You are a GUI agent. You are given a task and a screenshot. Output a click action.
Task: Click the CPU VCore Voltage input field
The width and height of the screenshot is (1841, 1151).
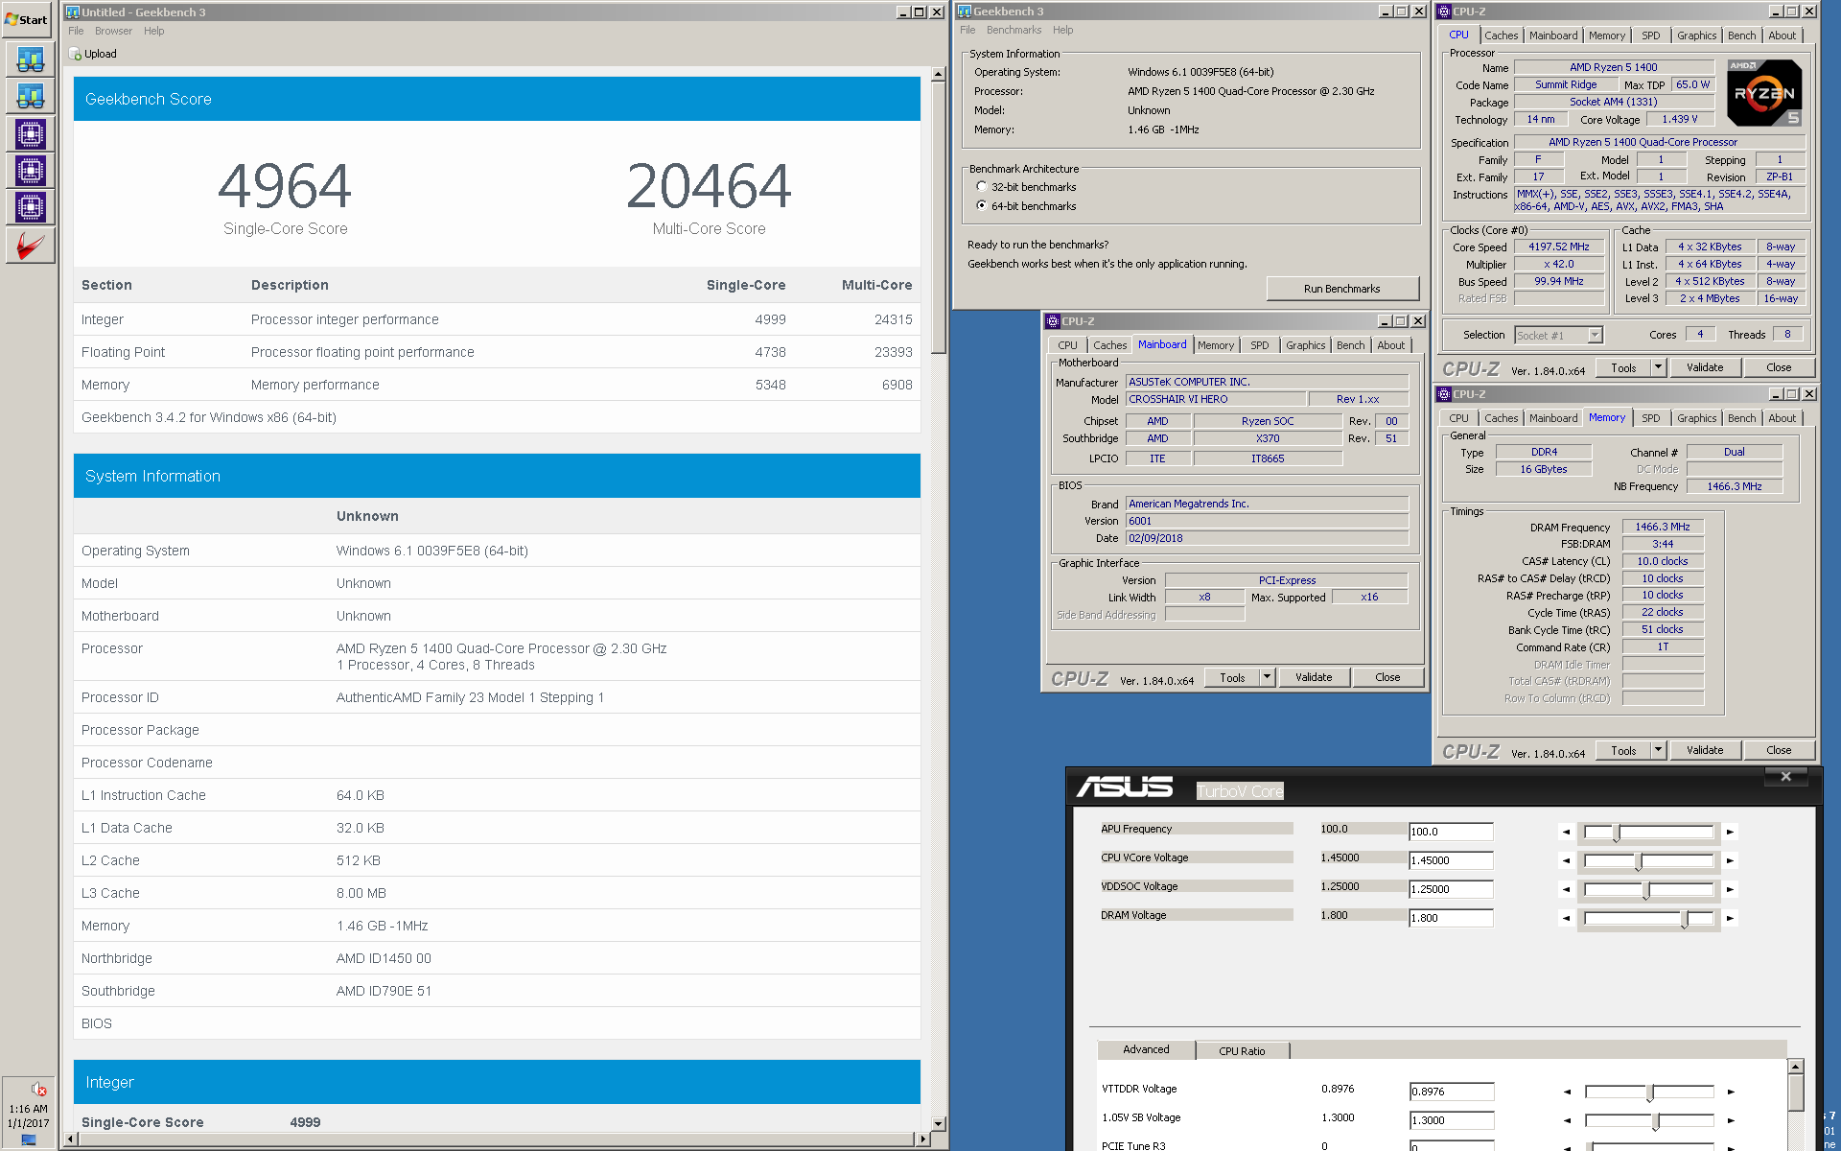click(1451, 860)
